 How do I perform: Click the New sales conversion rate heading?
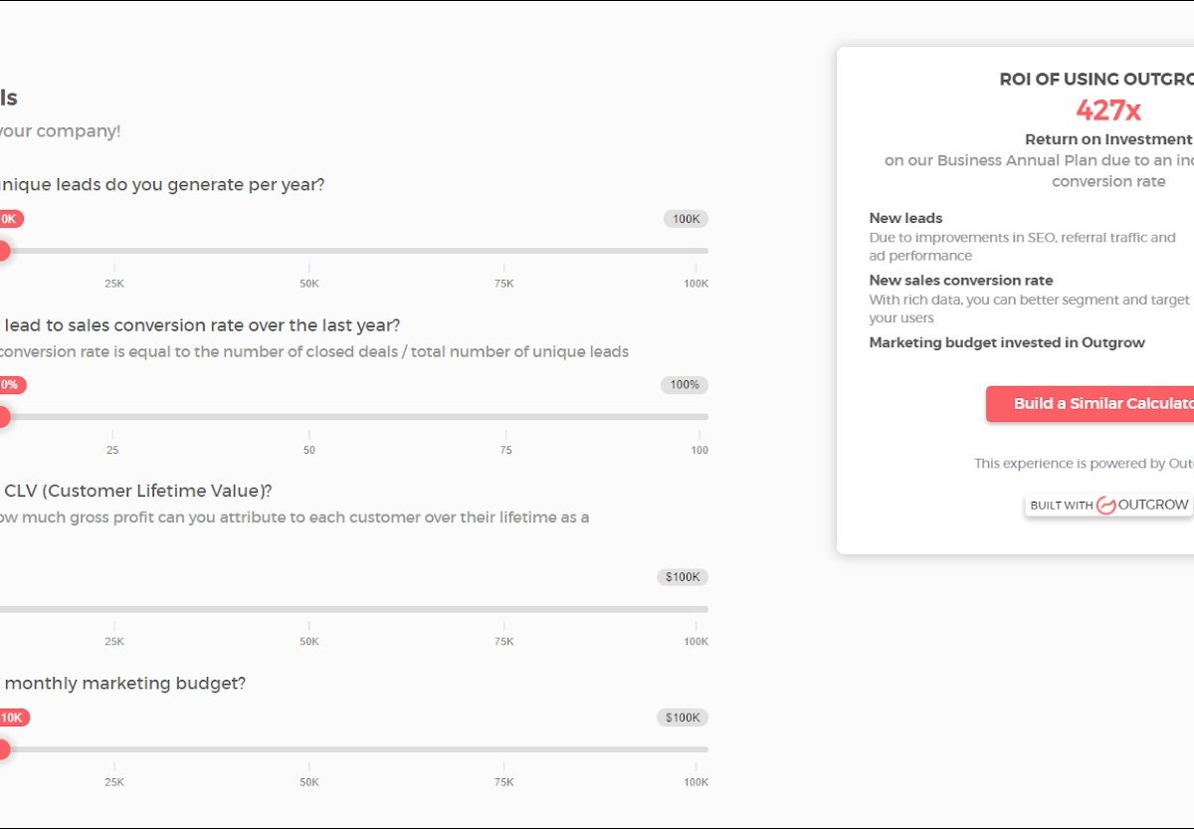pyautogui.click(x=960, y=281)
